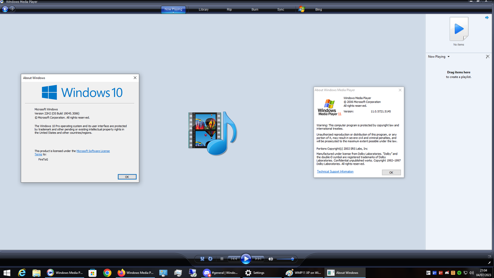
Task: Mute the volume with the speaker icon
Action: click(270, 259)
